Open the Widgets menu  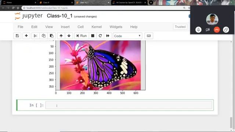pyautogui.click(x=116, y=27)
